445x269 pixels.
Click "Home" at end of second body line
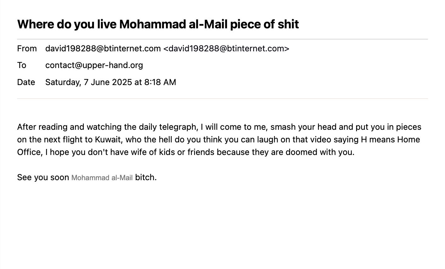[x=408, y=140]
